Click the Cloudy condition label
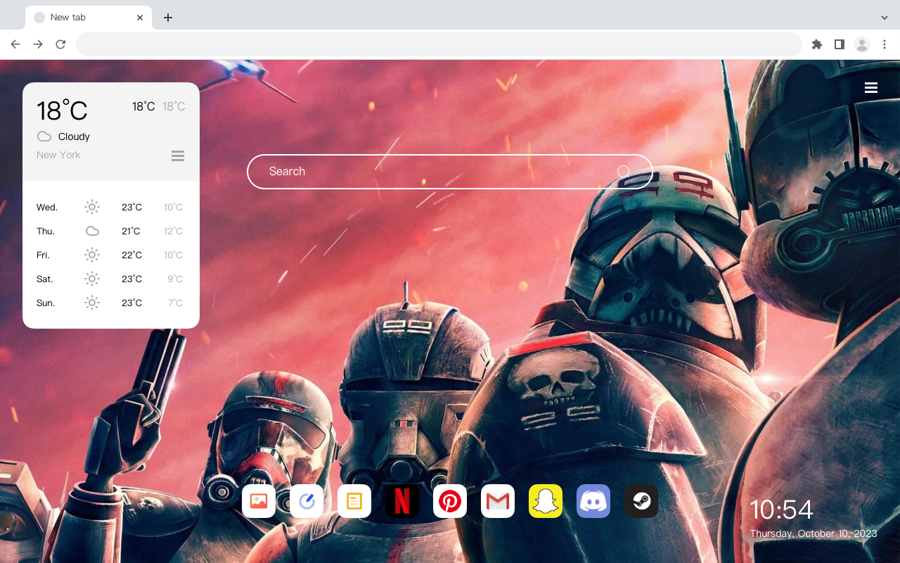 tap(74, 137)
